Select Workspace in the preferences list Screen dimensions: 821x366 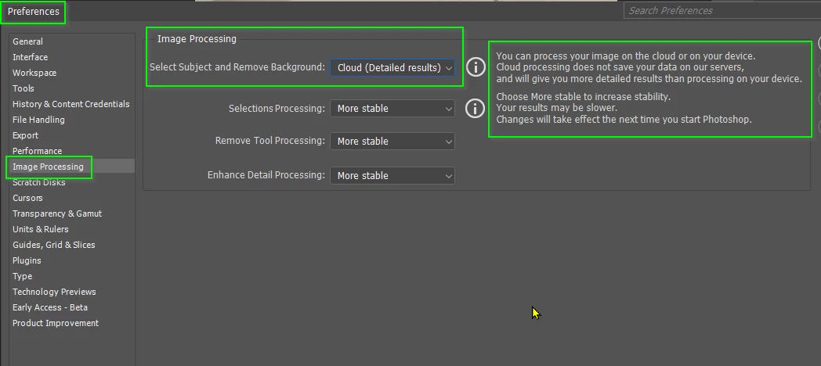point(34,73)
